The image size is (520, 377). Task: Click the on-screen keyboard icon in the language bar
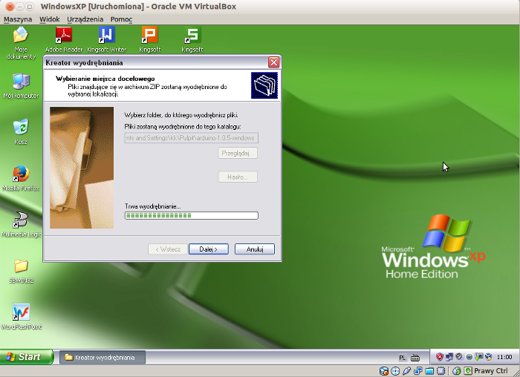point(415,358)
